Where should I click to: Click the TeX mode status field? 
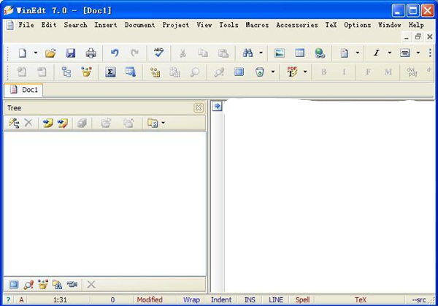coord(361,300)
